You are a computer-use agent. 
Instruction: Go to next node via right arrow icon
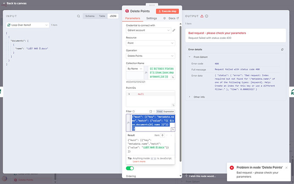292,92
